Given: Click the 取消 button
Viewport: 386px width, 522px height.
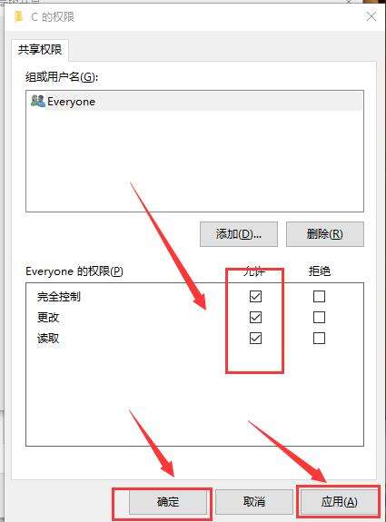Looking at the screenshot, I should (254, 502).
